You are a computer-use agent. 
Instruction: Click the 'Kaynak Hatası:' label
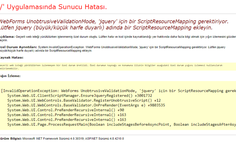pos(11,57)
